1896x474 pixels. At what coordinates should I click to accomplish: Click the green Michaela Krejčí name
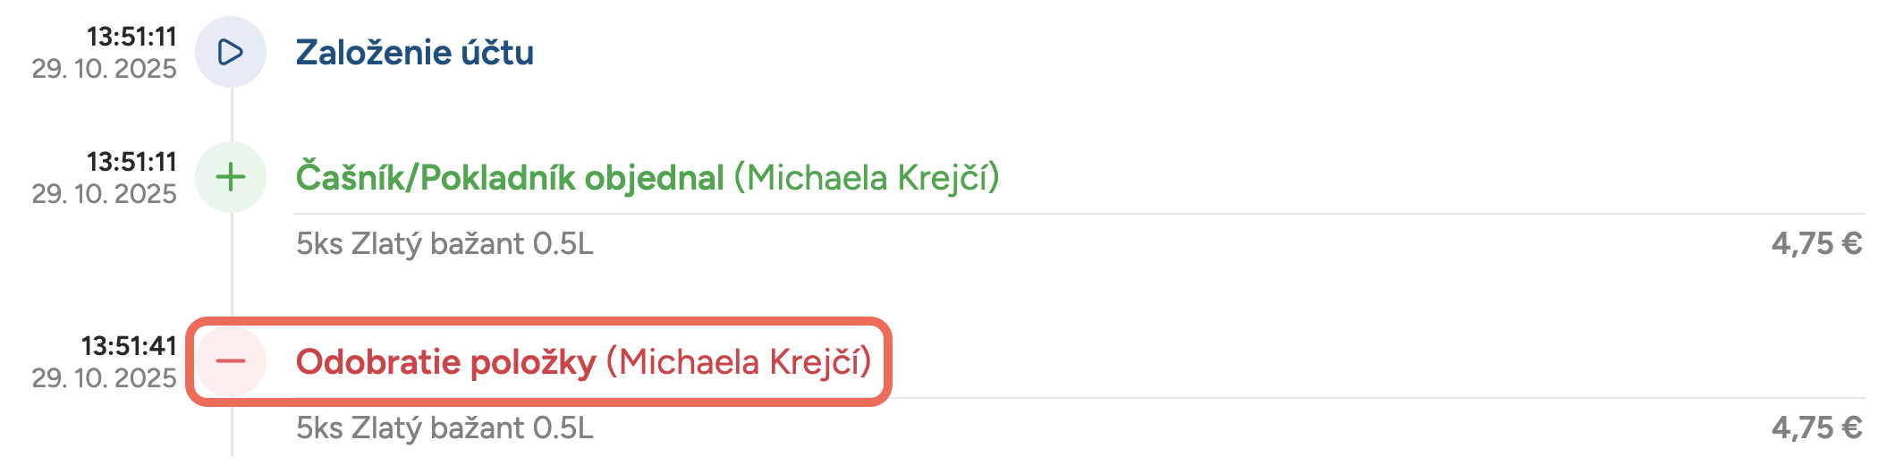(867, 178)
